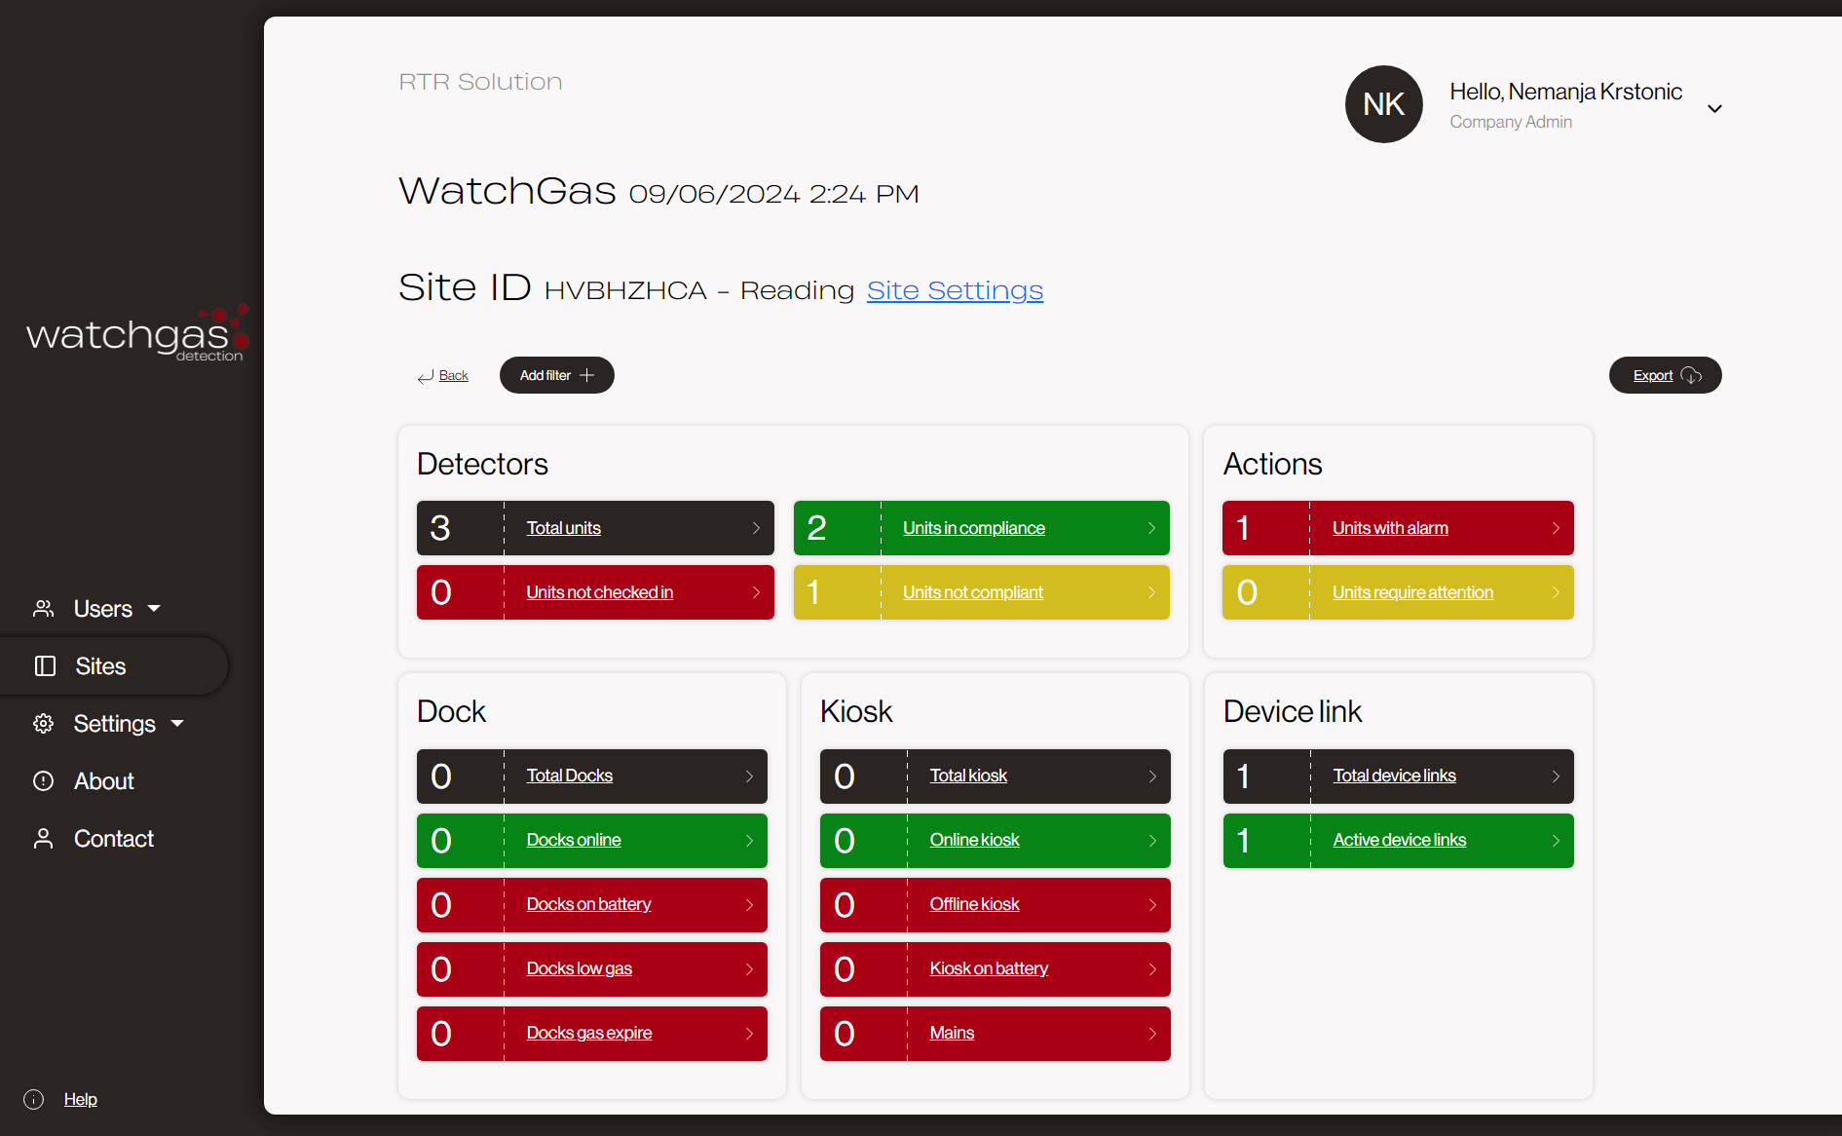1842x1136 pixels.
Task: Click the Back link above the dashboard
Action: coord(452,375)
